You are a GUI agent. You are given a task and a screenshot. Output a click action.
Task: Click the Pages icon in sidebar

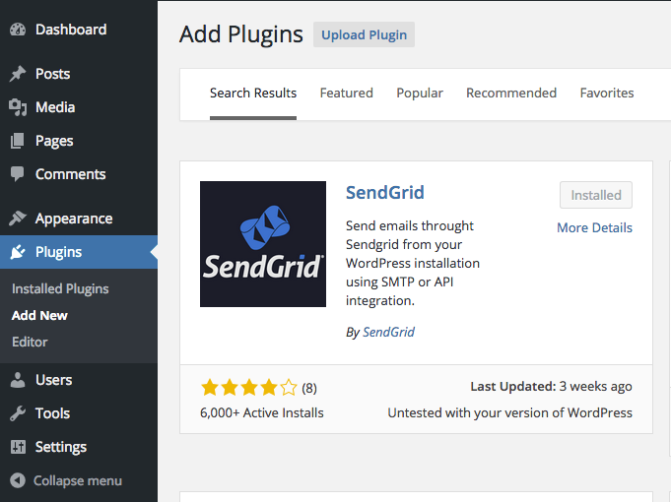pos(18,141)
